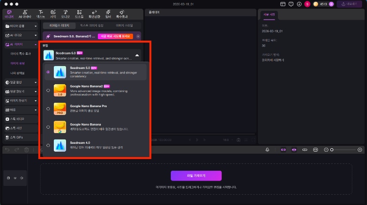Image resolution: width=367 pixels, height=205 pixels.
Task: Click the purple import files (파일 가져오기) button
Action: point(196,176)
